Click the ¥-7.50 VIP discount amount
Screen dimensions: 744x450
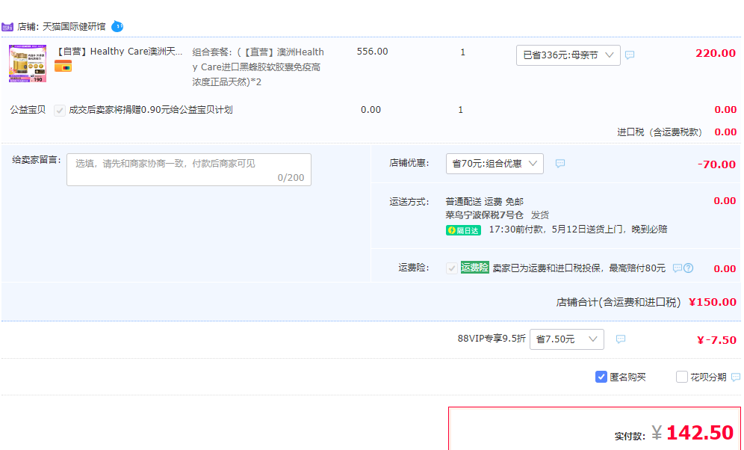coord(716,340)
